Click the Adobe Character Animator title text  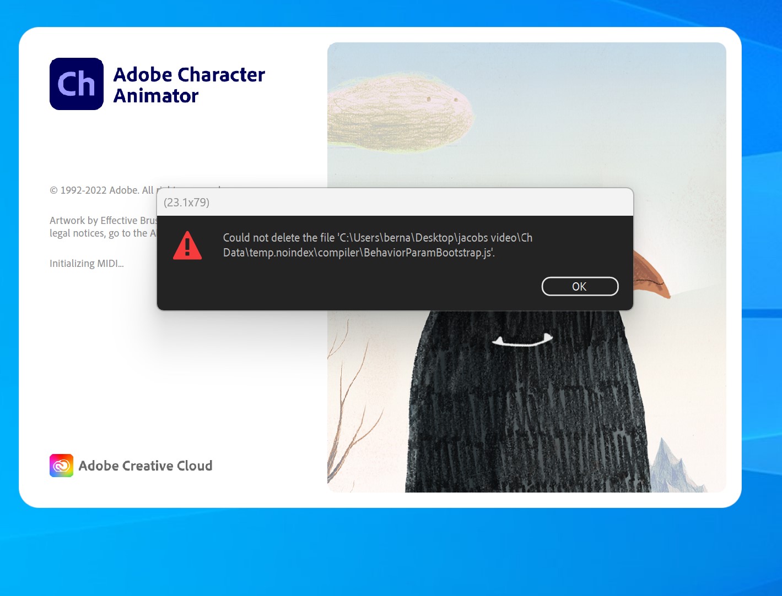[x=189, y=85]
